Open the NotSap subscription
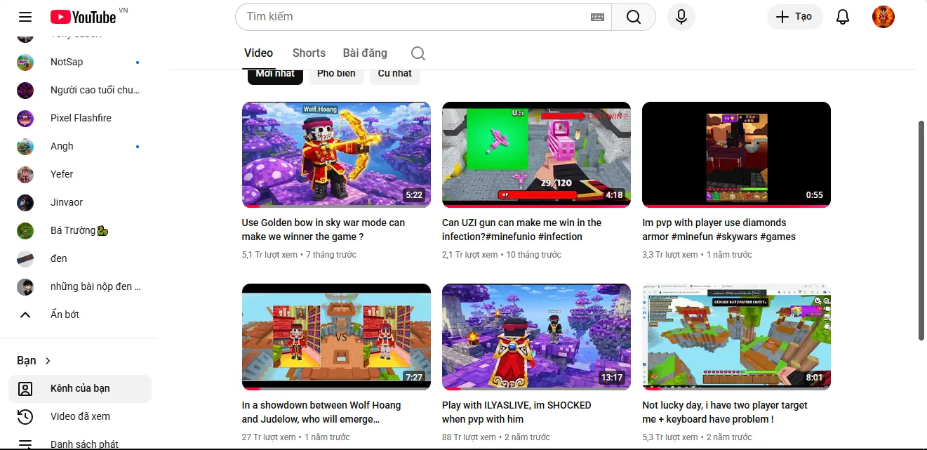 coord(80,62)
